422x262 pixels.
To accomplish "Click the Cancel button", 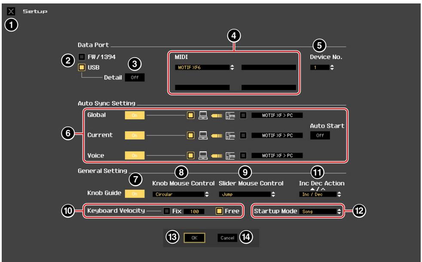I will click(x=227, y=238).
